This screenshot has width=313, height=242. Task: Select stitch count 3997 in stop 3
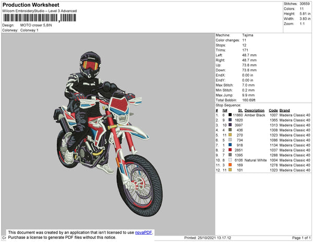pyautogui.click(x=238, y=125)
